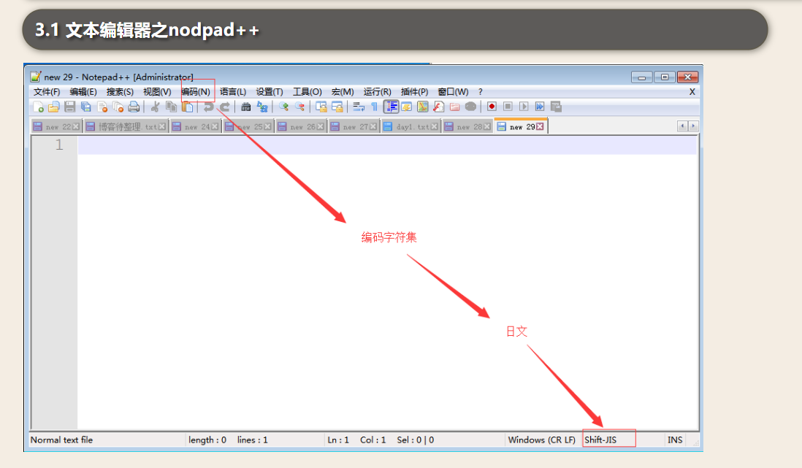Open the 工具(O) menu
Viewport: 802px width, 468px height.
point(307,91)
